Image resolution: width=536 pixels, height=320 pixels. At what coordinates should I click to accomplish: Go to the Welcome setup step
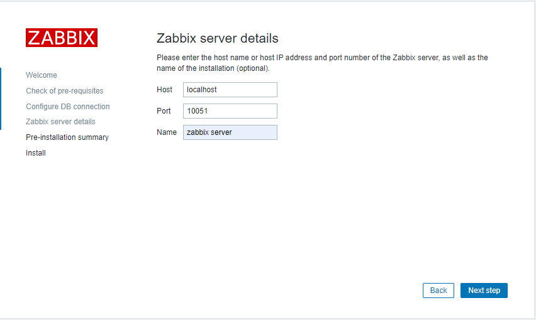pyautogui.click(x=42, y=75)
